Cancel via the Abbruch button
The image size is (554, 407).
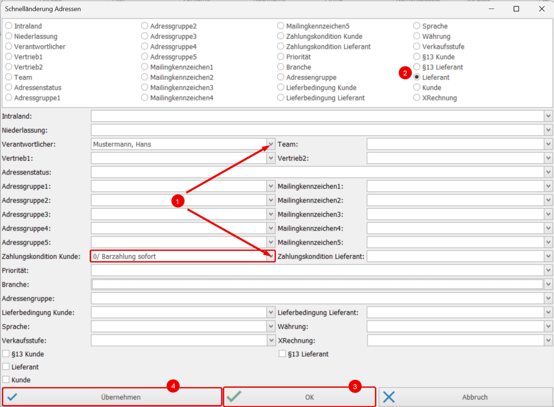[x=466, y=397]
